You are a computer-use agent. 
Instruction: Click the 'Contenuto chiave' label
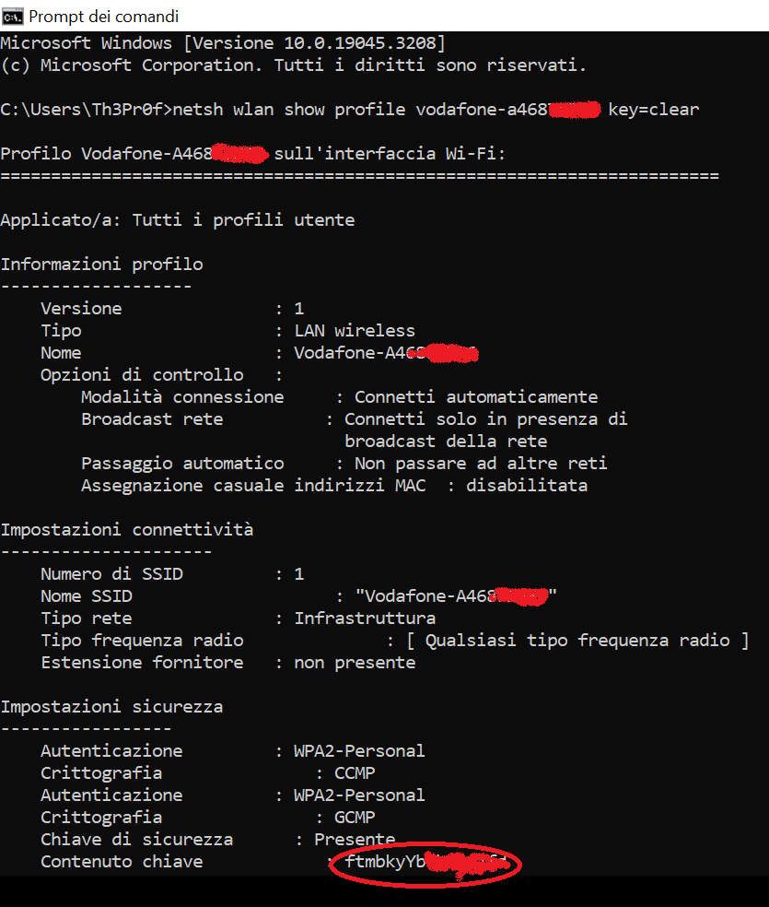122,861
